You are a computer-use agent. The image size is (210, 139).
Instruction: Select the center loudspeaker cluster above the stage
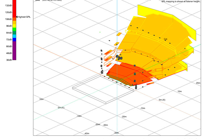click(x=119, y=58)
